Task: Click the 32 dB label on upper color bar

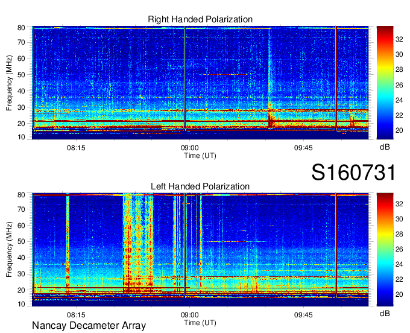Action: pos(399,39)
